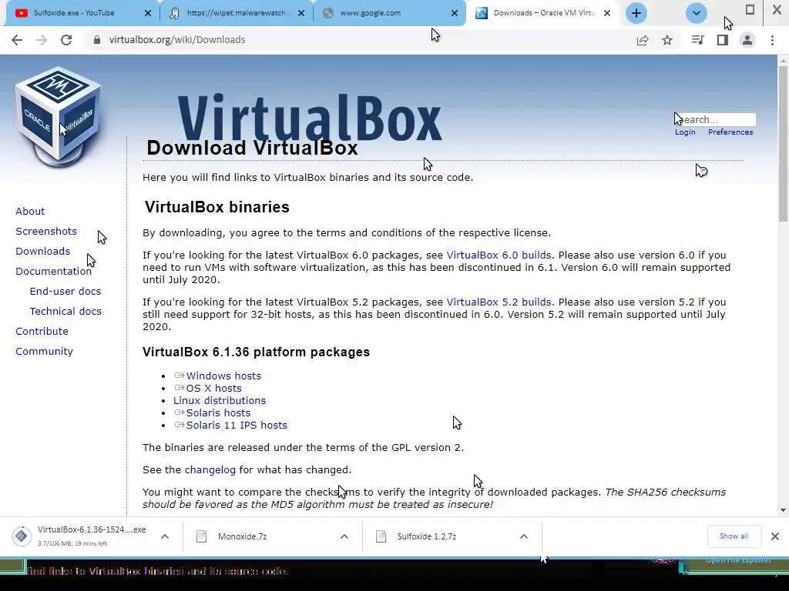Select Downloads Oracle VM VirtualBox tab

[545, 13]
